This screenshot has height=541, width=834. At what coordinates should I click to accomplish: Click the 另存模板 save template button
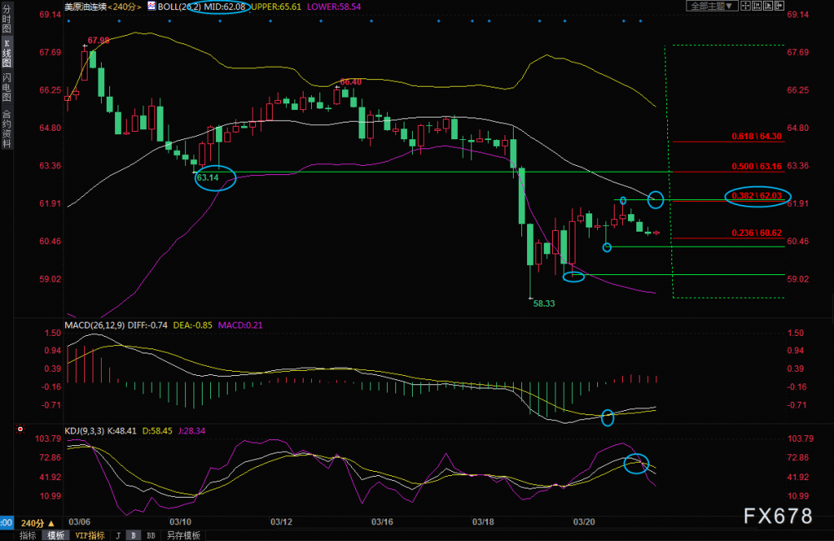pyautogui.click(x=183, y=536)
